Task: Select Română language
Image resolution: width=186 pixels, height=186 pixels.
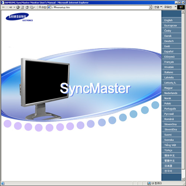Action: click(x=171, y=119)
